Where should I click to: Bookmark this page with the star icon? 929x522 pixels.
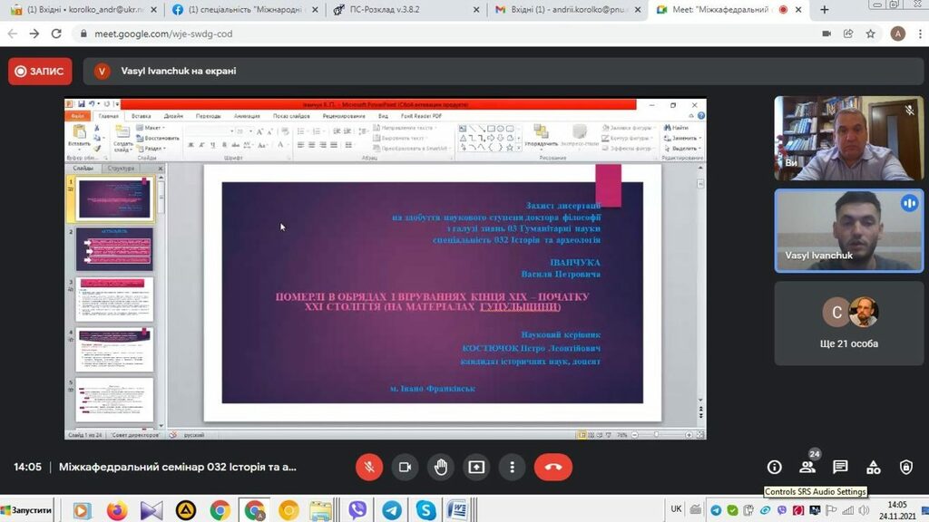point(870,34)
